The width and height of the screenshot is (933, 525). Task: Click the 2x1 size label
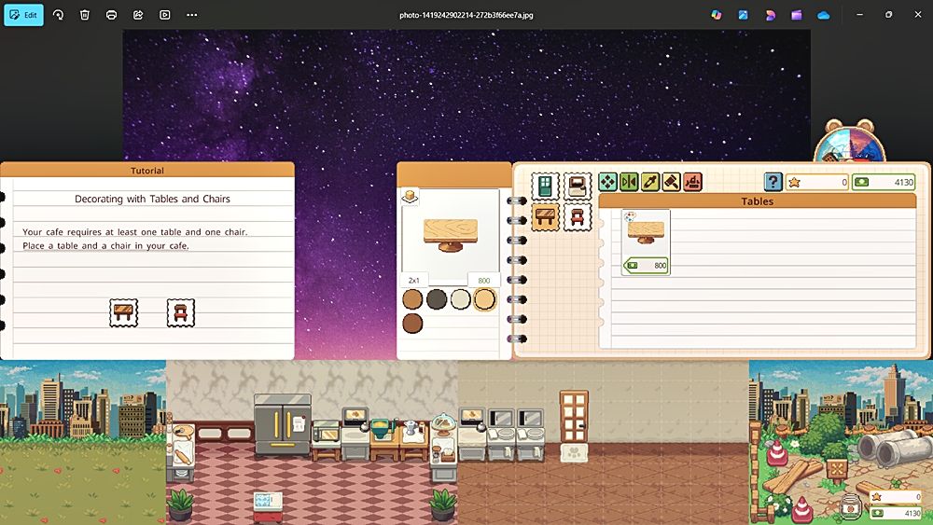pos(414,280)
